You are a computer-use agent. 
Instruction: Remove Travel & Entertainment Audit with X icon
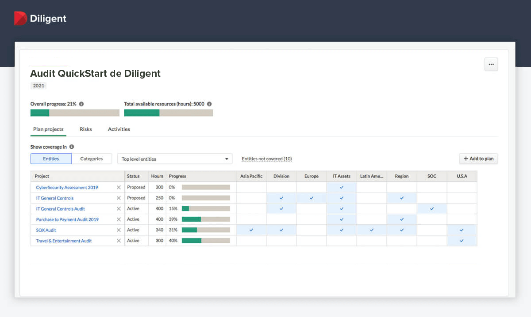(119, 241)
